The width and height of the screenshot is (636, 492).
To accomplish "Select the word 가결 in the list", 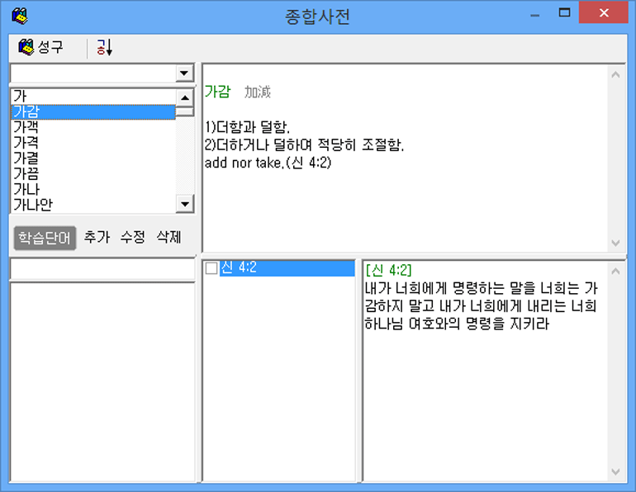I will 93,158.
